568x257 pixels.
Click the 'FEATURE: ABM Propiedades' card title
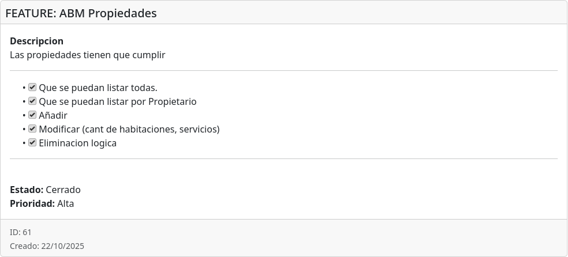(x=81, y=13)
